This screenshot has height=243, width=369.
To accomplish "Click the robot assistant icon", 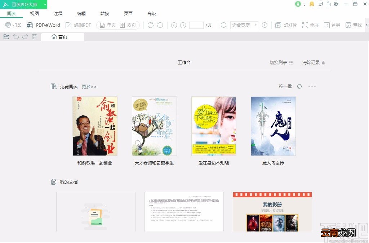I will tap(328, 4).
